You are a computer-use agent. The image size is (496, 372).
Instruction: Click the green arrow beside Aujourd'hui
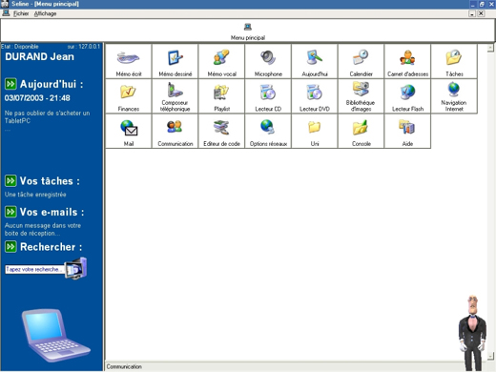10,84
